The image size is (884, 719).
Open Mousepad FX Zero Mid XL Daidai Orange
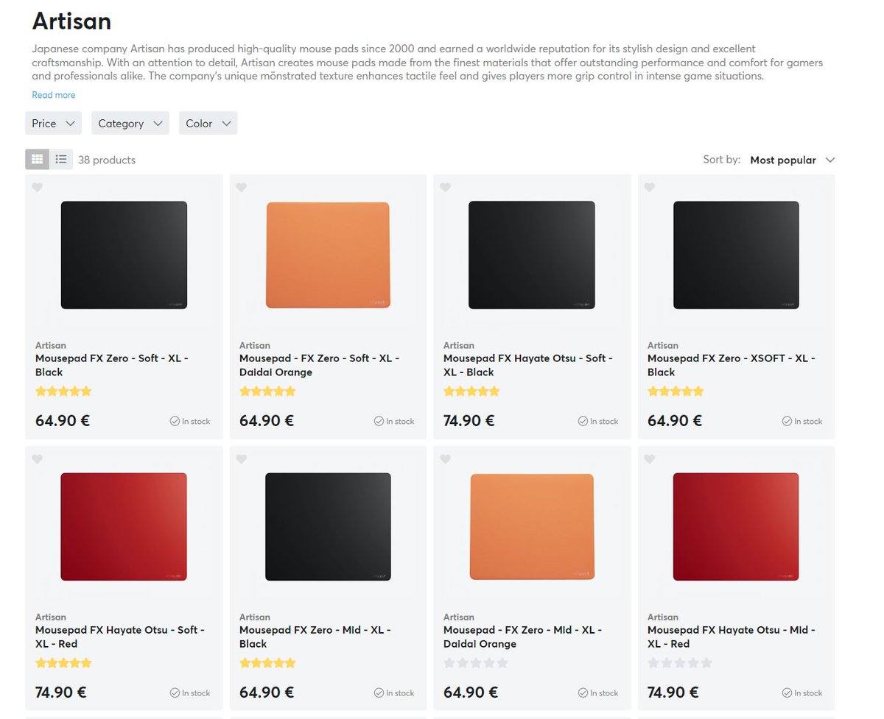point(522,637)
